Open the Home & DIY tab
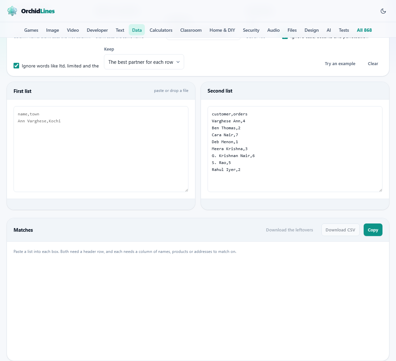 [222, 30]
